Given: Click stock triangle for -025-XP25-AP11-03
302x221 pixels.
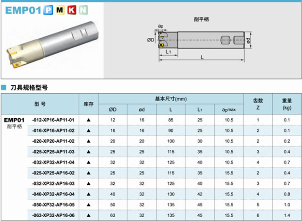Looking at the screenshot, I should point(88,152).
